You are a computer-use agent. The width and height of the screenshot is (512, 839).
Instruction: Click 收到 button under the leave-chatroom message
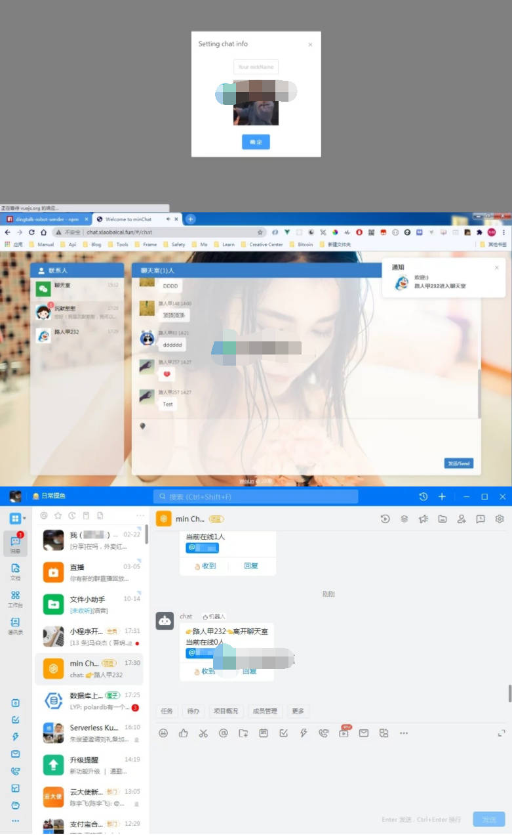205,672
